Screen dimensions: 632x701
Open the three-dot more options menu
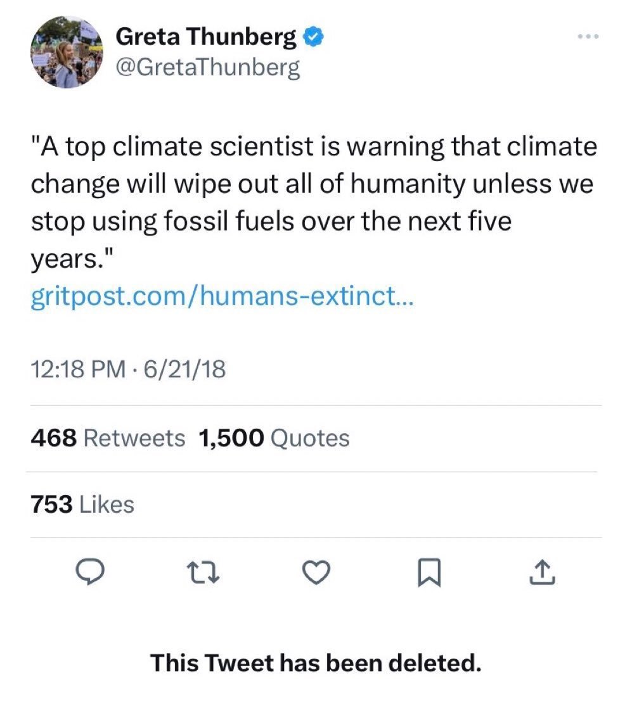tap(588, 36)
